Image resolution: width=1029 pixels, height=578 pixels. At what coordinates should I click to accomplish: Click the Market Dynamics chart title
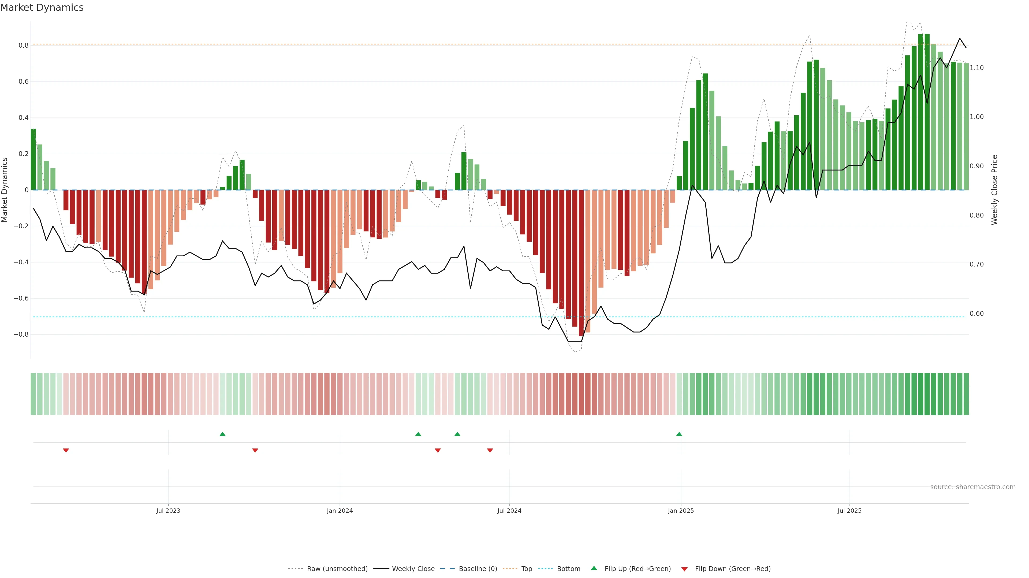click(x=42, y=7)
